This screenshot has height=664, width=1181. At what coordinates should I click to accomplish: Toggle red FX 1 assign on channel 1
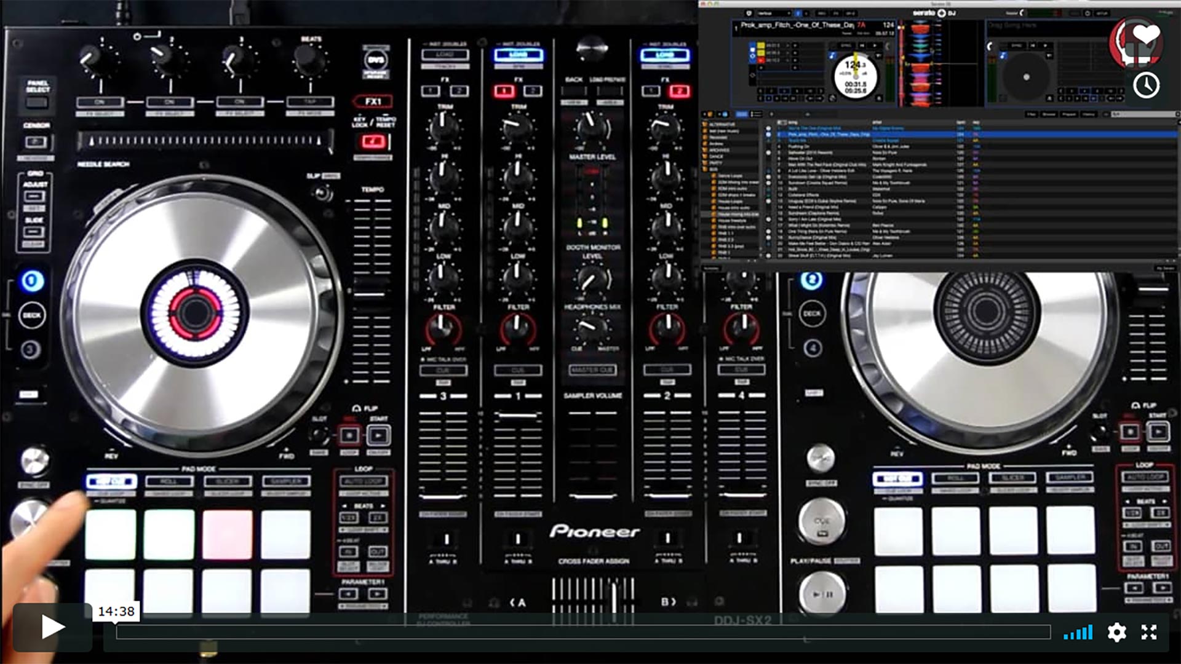[504, 91]
